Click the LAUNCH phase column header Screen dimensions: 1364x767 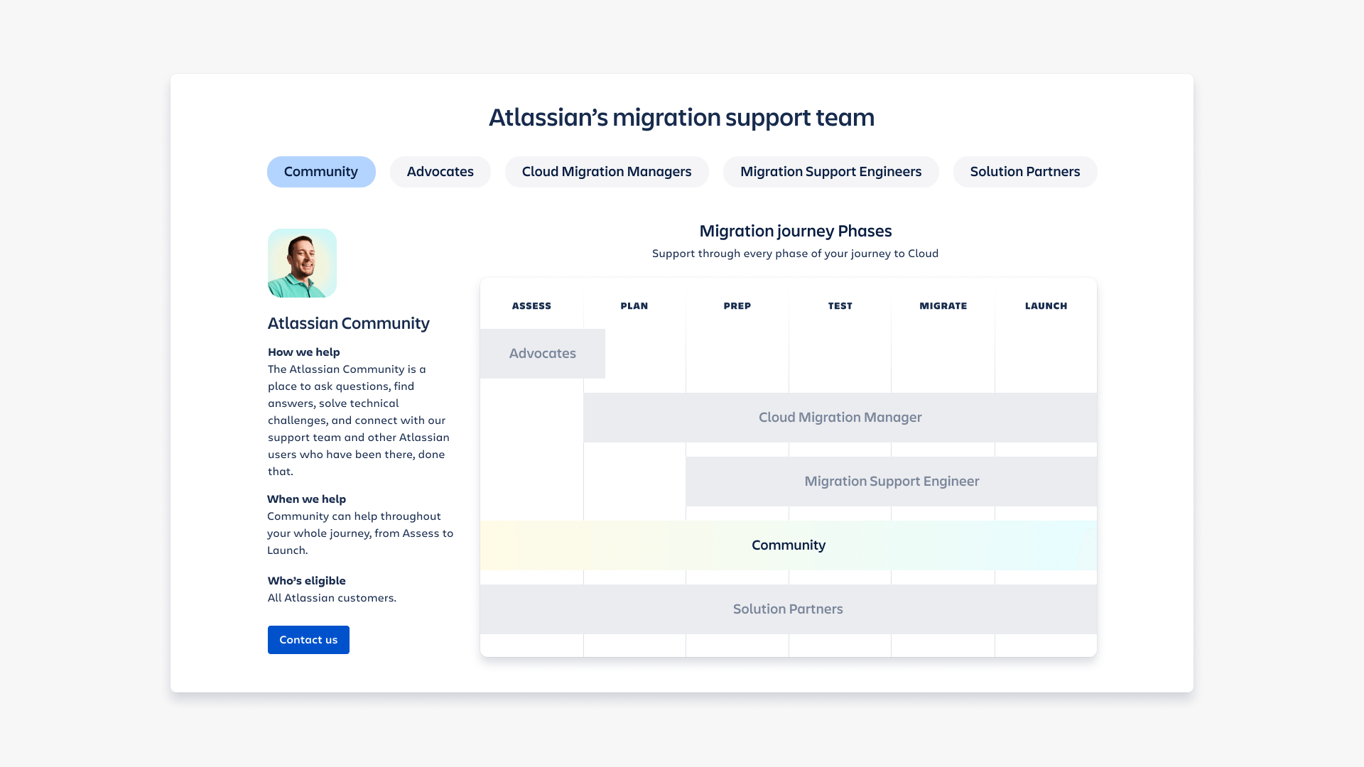(x=1046, y=306)
